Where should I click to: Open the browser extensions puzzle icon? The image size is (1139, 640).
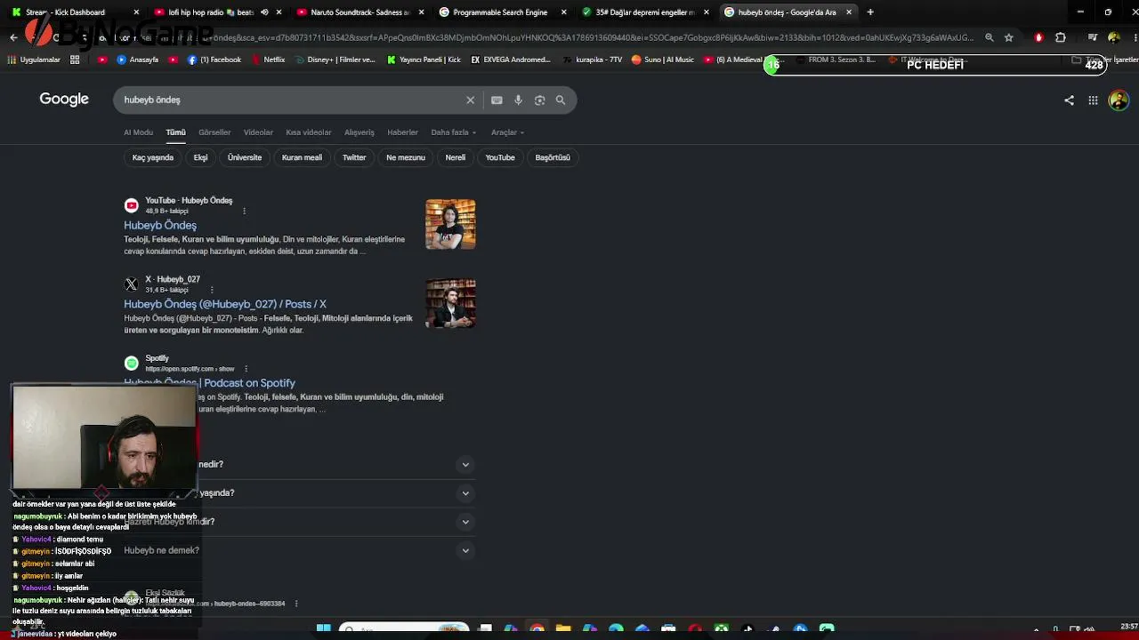point(1060,37)
